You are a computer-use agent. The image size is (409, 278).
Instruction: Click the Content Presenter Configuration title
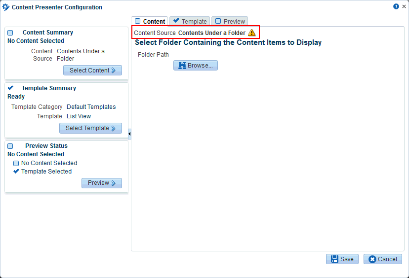[57, 7]
